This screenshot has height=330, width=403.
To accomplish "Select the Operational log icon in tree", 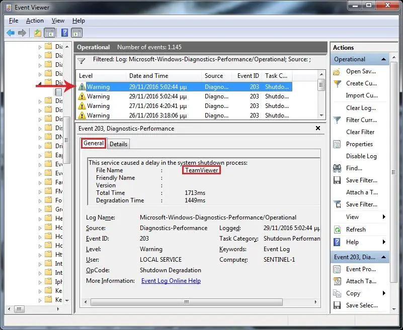I will coord(58,92).
